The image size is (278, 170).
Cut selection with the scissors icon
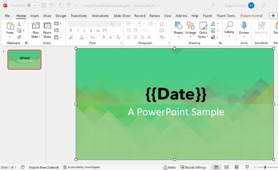coord(19,24)
